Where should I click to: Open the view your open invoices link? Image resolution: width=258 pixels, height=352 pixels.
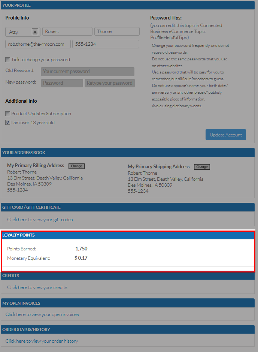pos(42,315)
